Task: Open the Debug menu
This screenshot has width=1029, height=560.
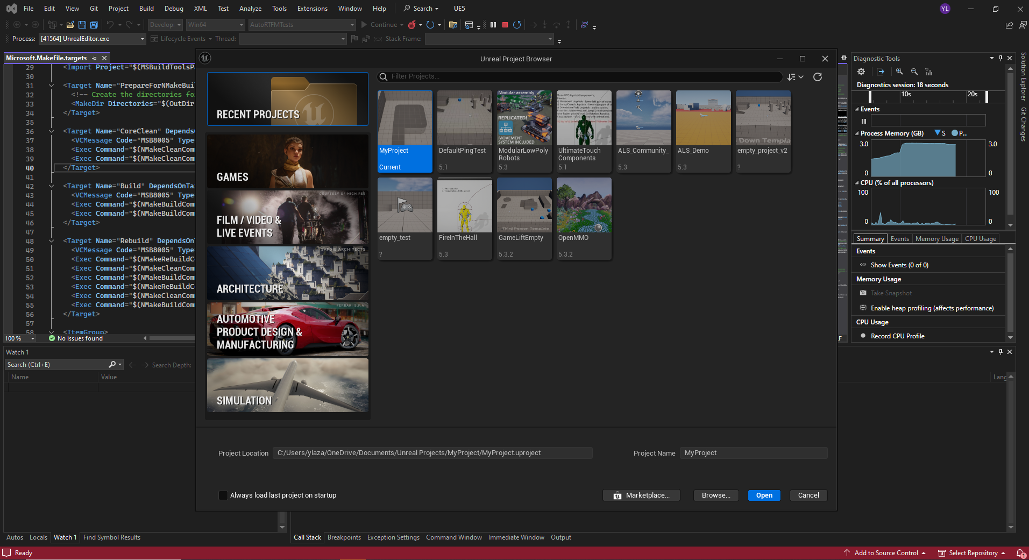Action: click(x=174, y=9)
